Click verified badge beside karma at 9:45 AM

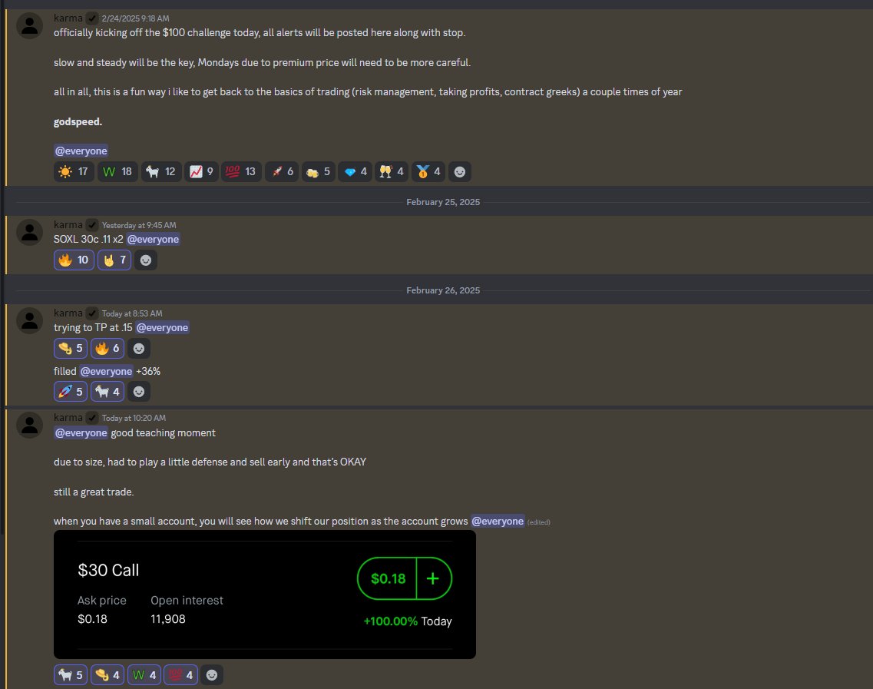tap(92, 225)
